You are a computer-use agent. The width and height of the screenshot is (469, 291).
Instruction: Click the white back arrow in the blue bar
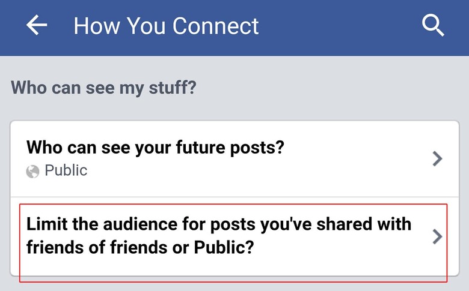tap(37, 25)
